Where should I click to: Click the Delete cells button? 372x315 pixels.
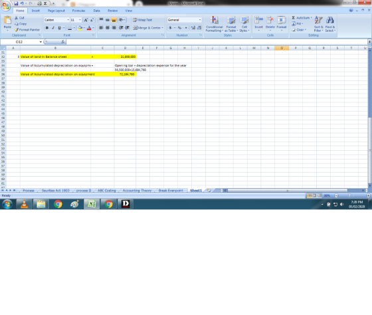(270, 23)
